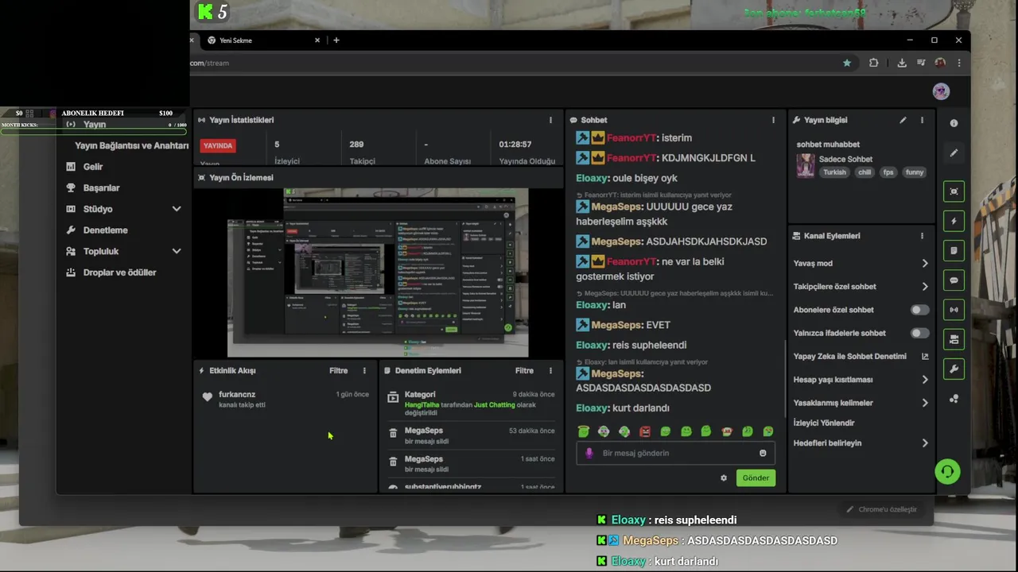The image size is (1018, 572).
Task: Click FeanorrYT username on 'isterim' message
Action: 631,138
